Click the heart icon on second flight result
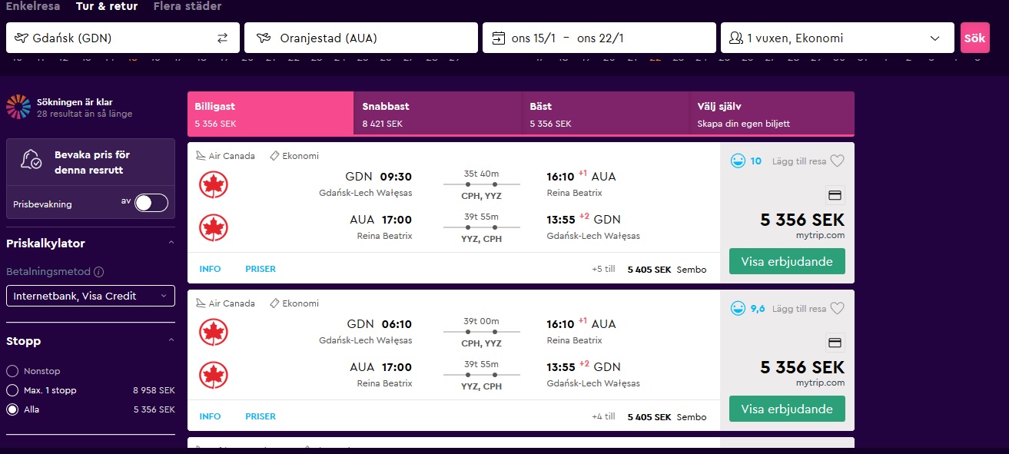 pyautogui.click(x=838, y=308)
